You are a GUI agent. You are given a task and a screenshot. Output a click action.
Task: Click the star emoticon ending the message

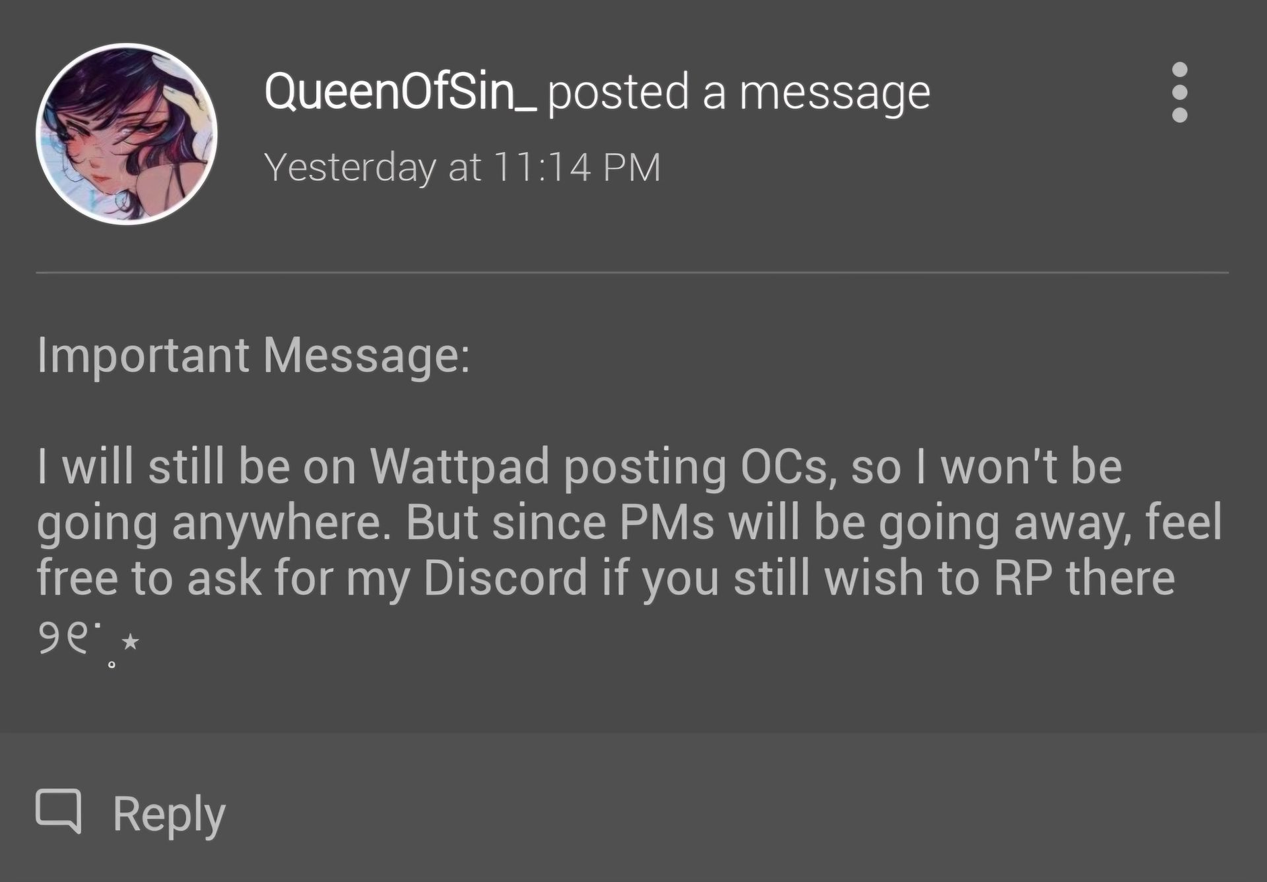coord(131,640)
